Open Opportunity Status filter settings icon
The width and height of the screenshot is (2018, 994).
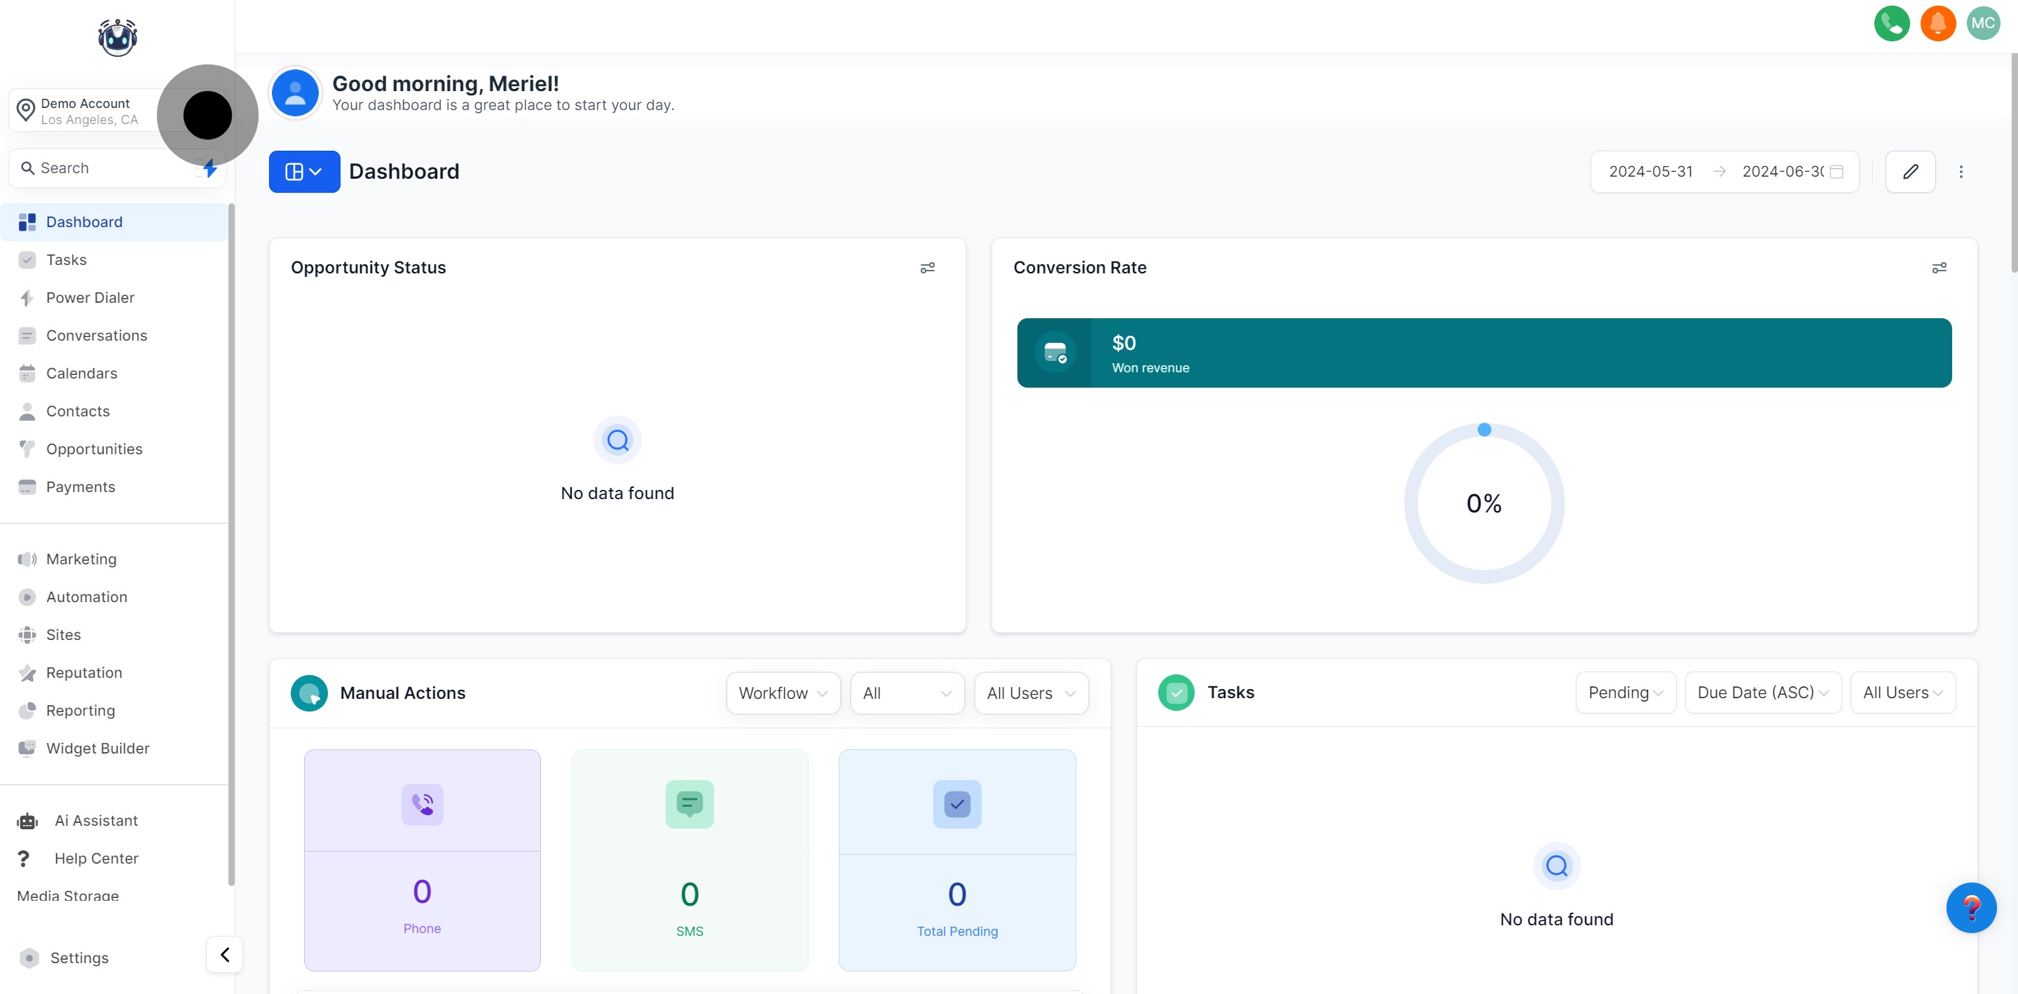pyautogui.click(x=927, y=268)
